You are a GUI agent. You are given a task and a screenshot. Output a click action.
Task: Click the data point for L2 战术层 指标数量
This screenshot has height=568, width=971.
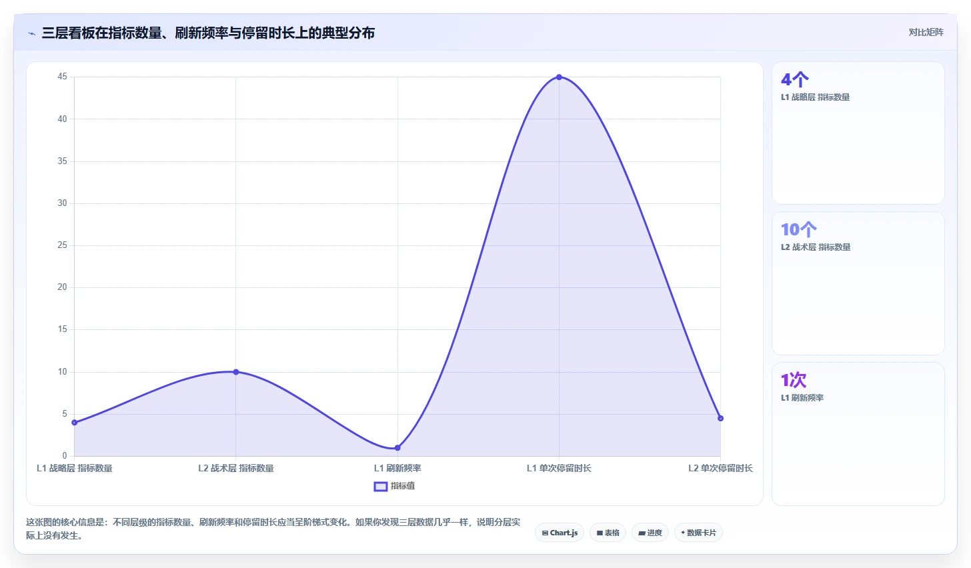[x=236, y=372]
